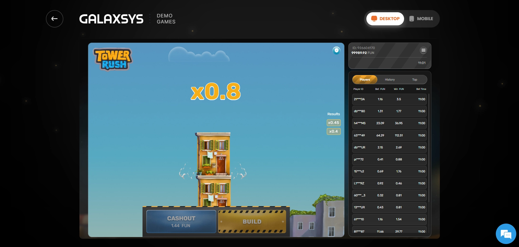Click the 11:01 clock in account panel
Viewport: 519px width, 247px height.
click(422, 63)
